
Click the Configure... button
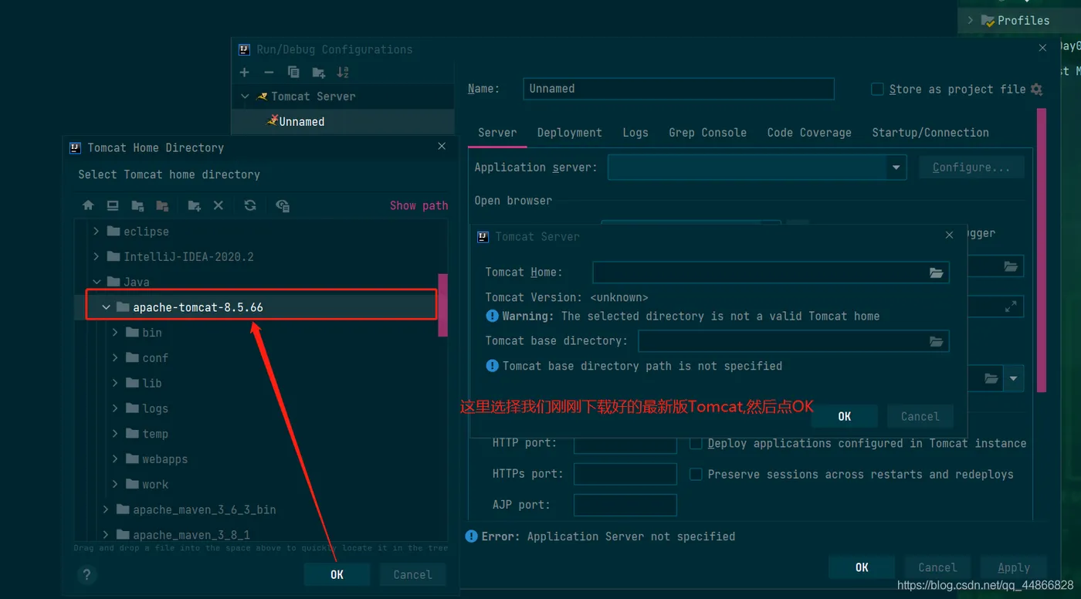click(x=971, y=168)
